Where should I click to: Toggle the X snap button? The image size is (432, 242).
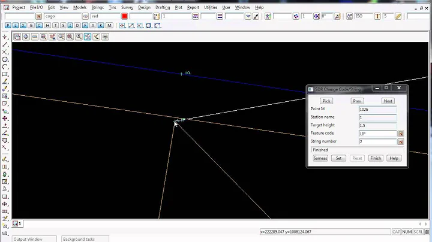23,26
